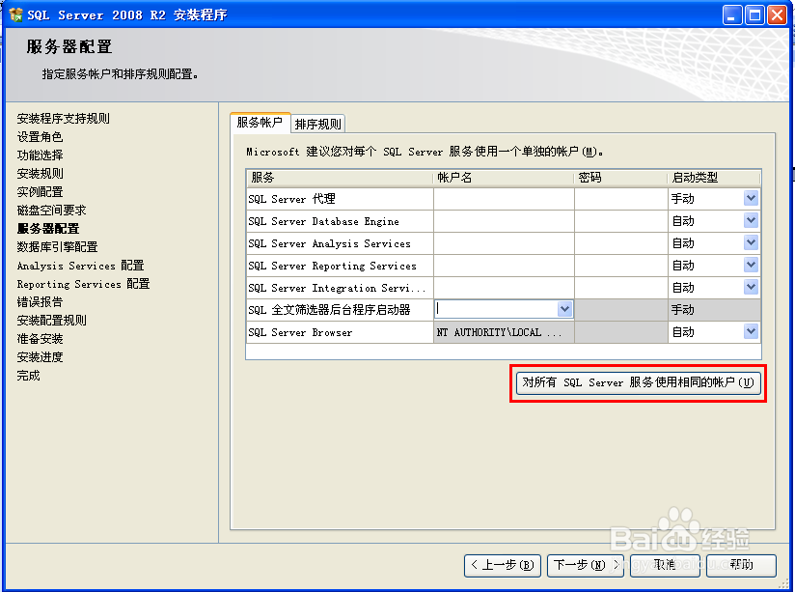This screenshot has width=795, height=592.
Task: Click the 帮助 button
Action: click(x=741, y=567)
